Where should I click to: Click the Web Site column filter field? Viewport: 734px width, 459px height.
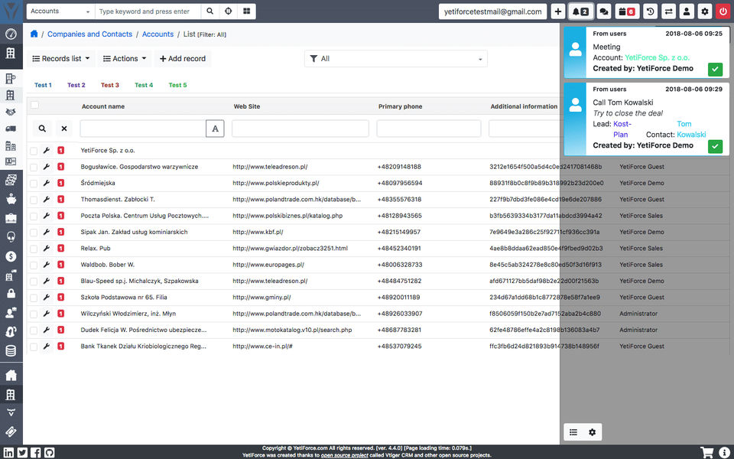[x=300, y=129]
